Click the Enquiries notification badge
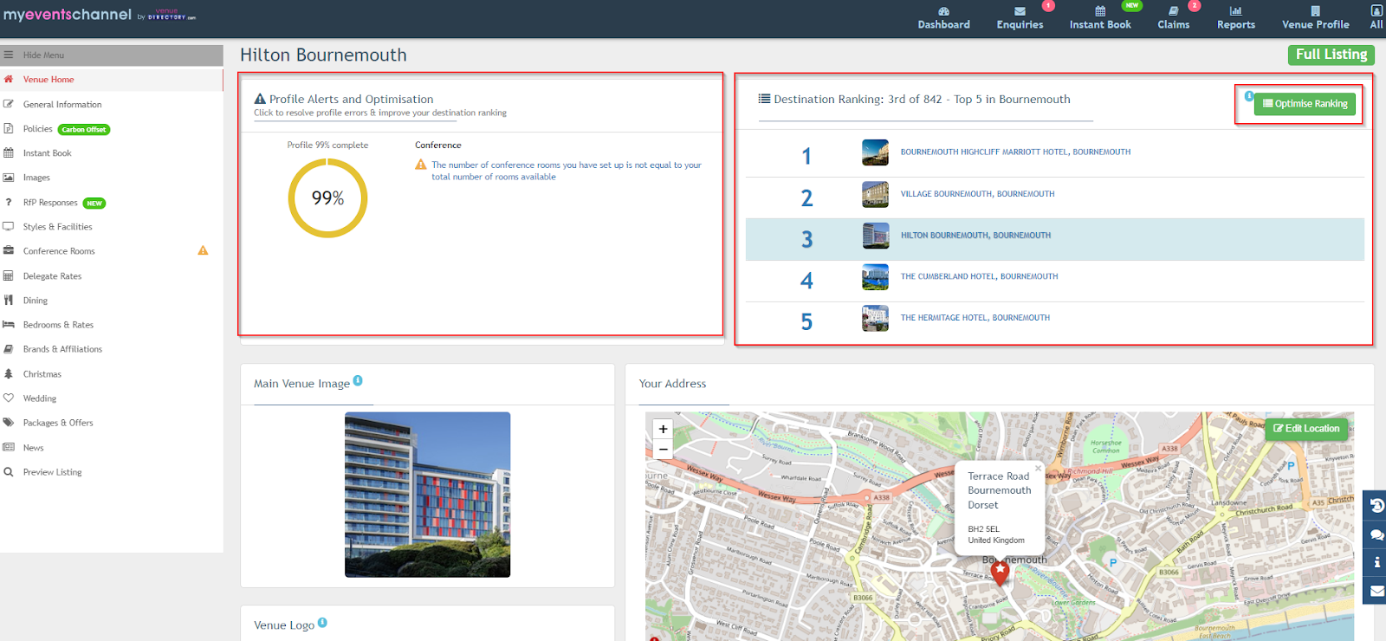This screenshot has width=1386, height=641. pos(1048,5)
